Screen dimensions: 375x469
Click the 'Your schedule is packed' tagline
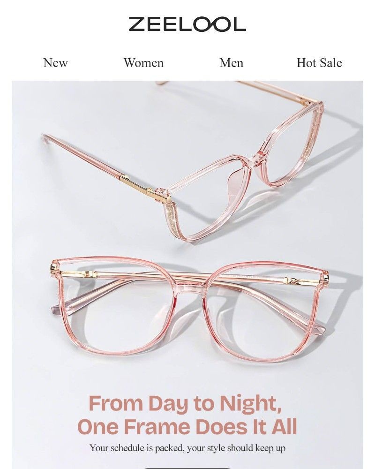(x=187, y=448)
